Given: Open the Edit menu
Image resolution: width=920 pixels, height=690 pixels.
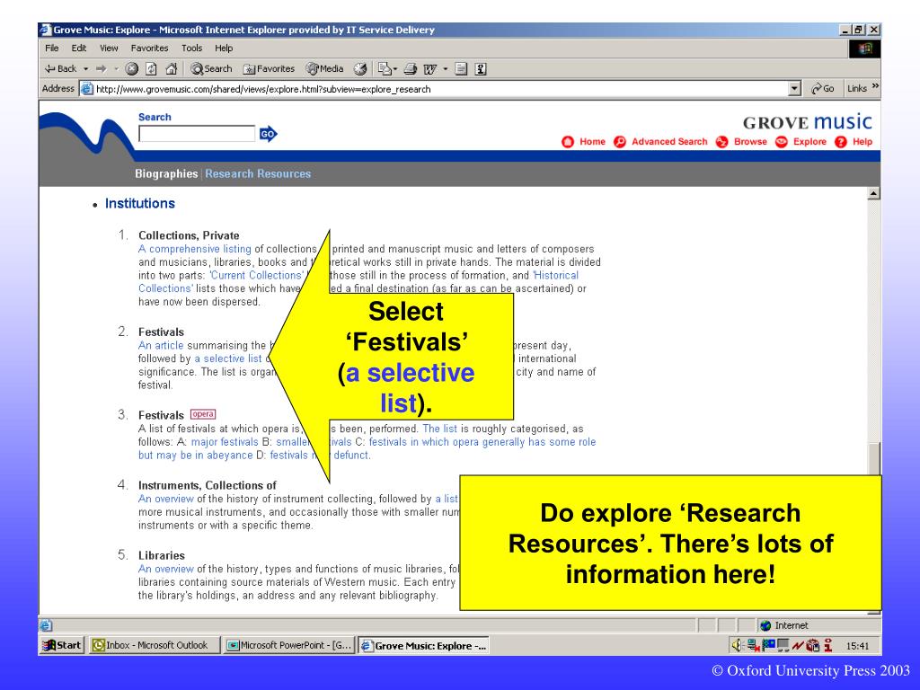Looking at the screenshot, I should (x=79, y=49).
